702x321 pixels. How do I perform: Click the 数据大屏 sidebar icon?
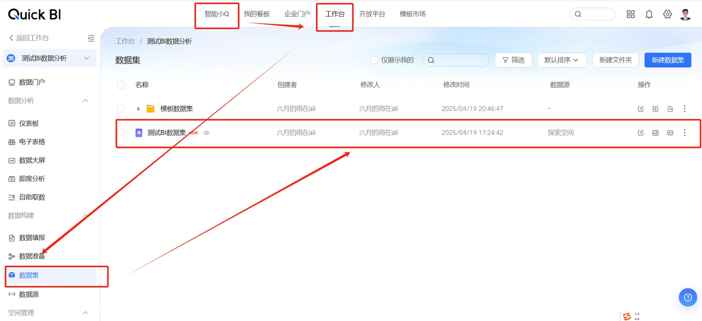coord(12,160)
